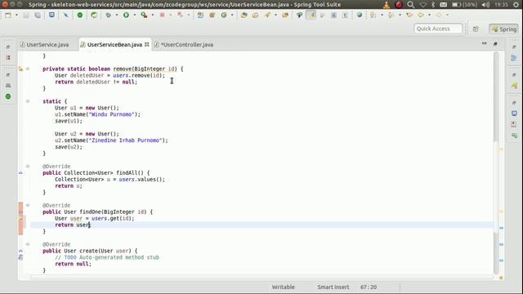
Task: Open the New file dropdown arrow
Action: pos(16,15)
